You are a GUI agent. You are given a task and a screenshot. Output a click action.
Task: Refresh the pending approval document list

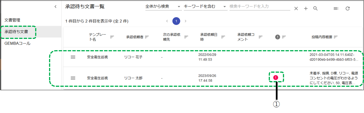pos(348,8)
